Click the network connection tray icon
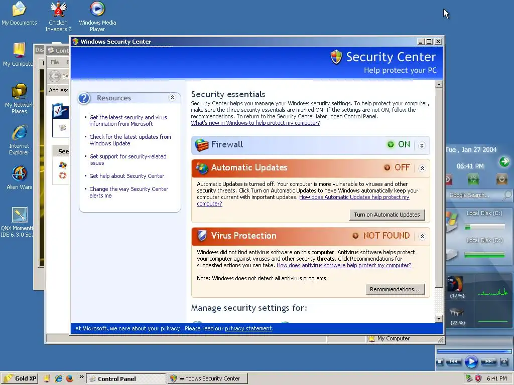 pyautogui.click(x=469, y=378)
